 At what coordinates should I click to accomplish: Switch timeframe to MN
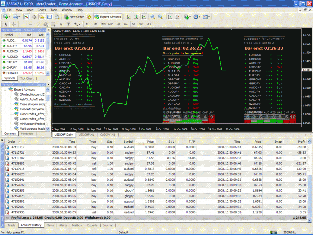pyautogui.click(x=149, y=24)
